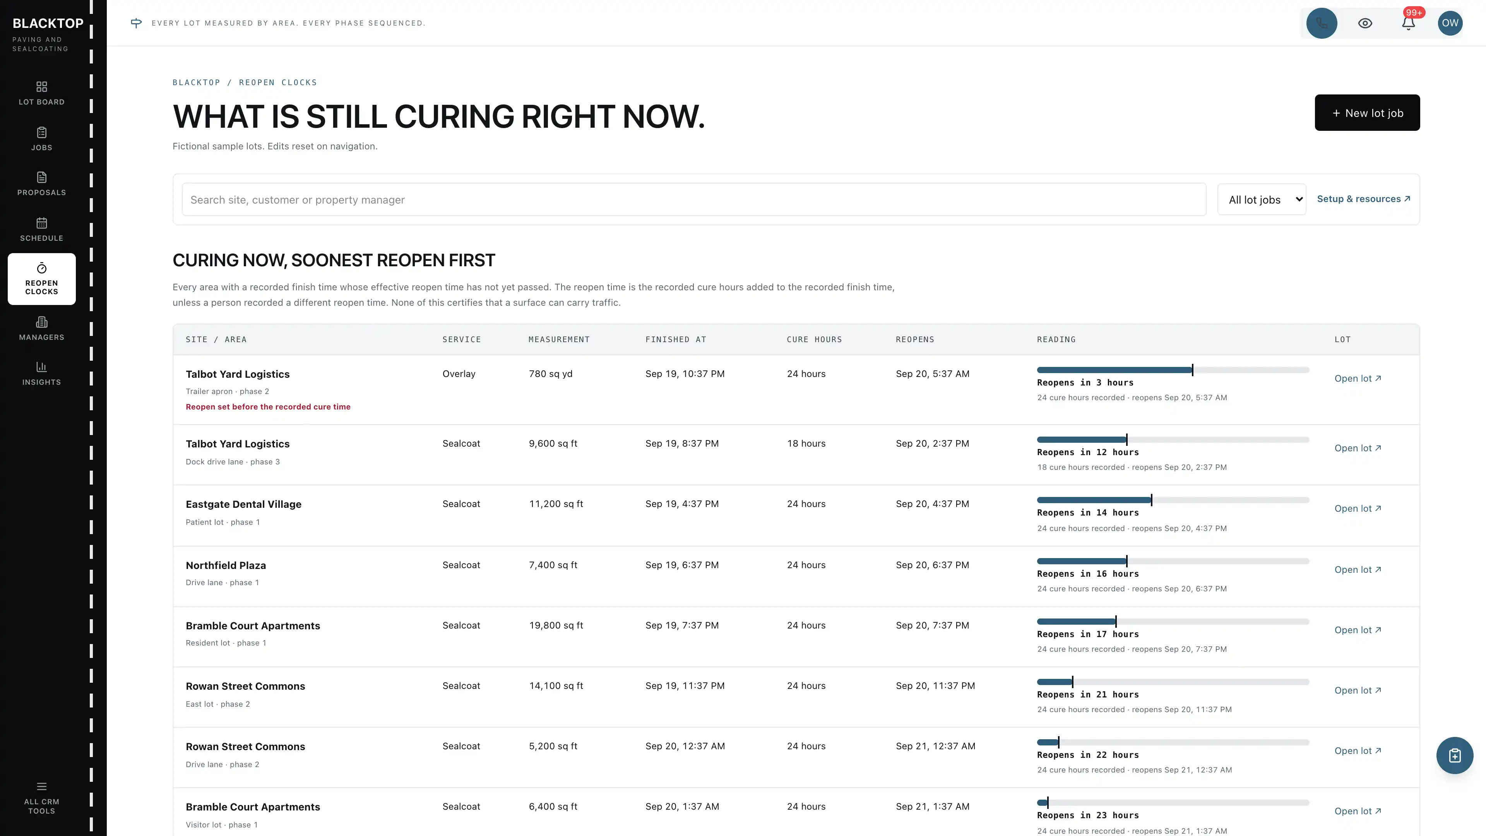The image size is (1486, 836).
Task: Open lot for Eastgate Dental Village
Action: click(1358, 509)
